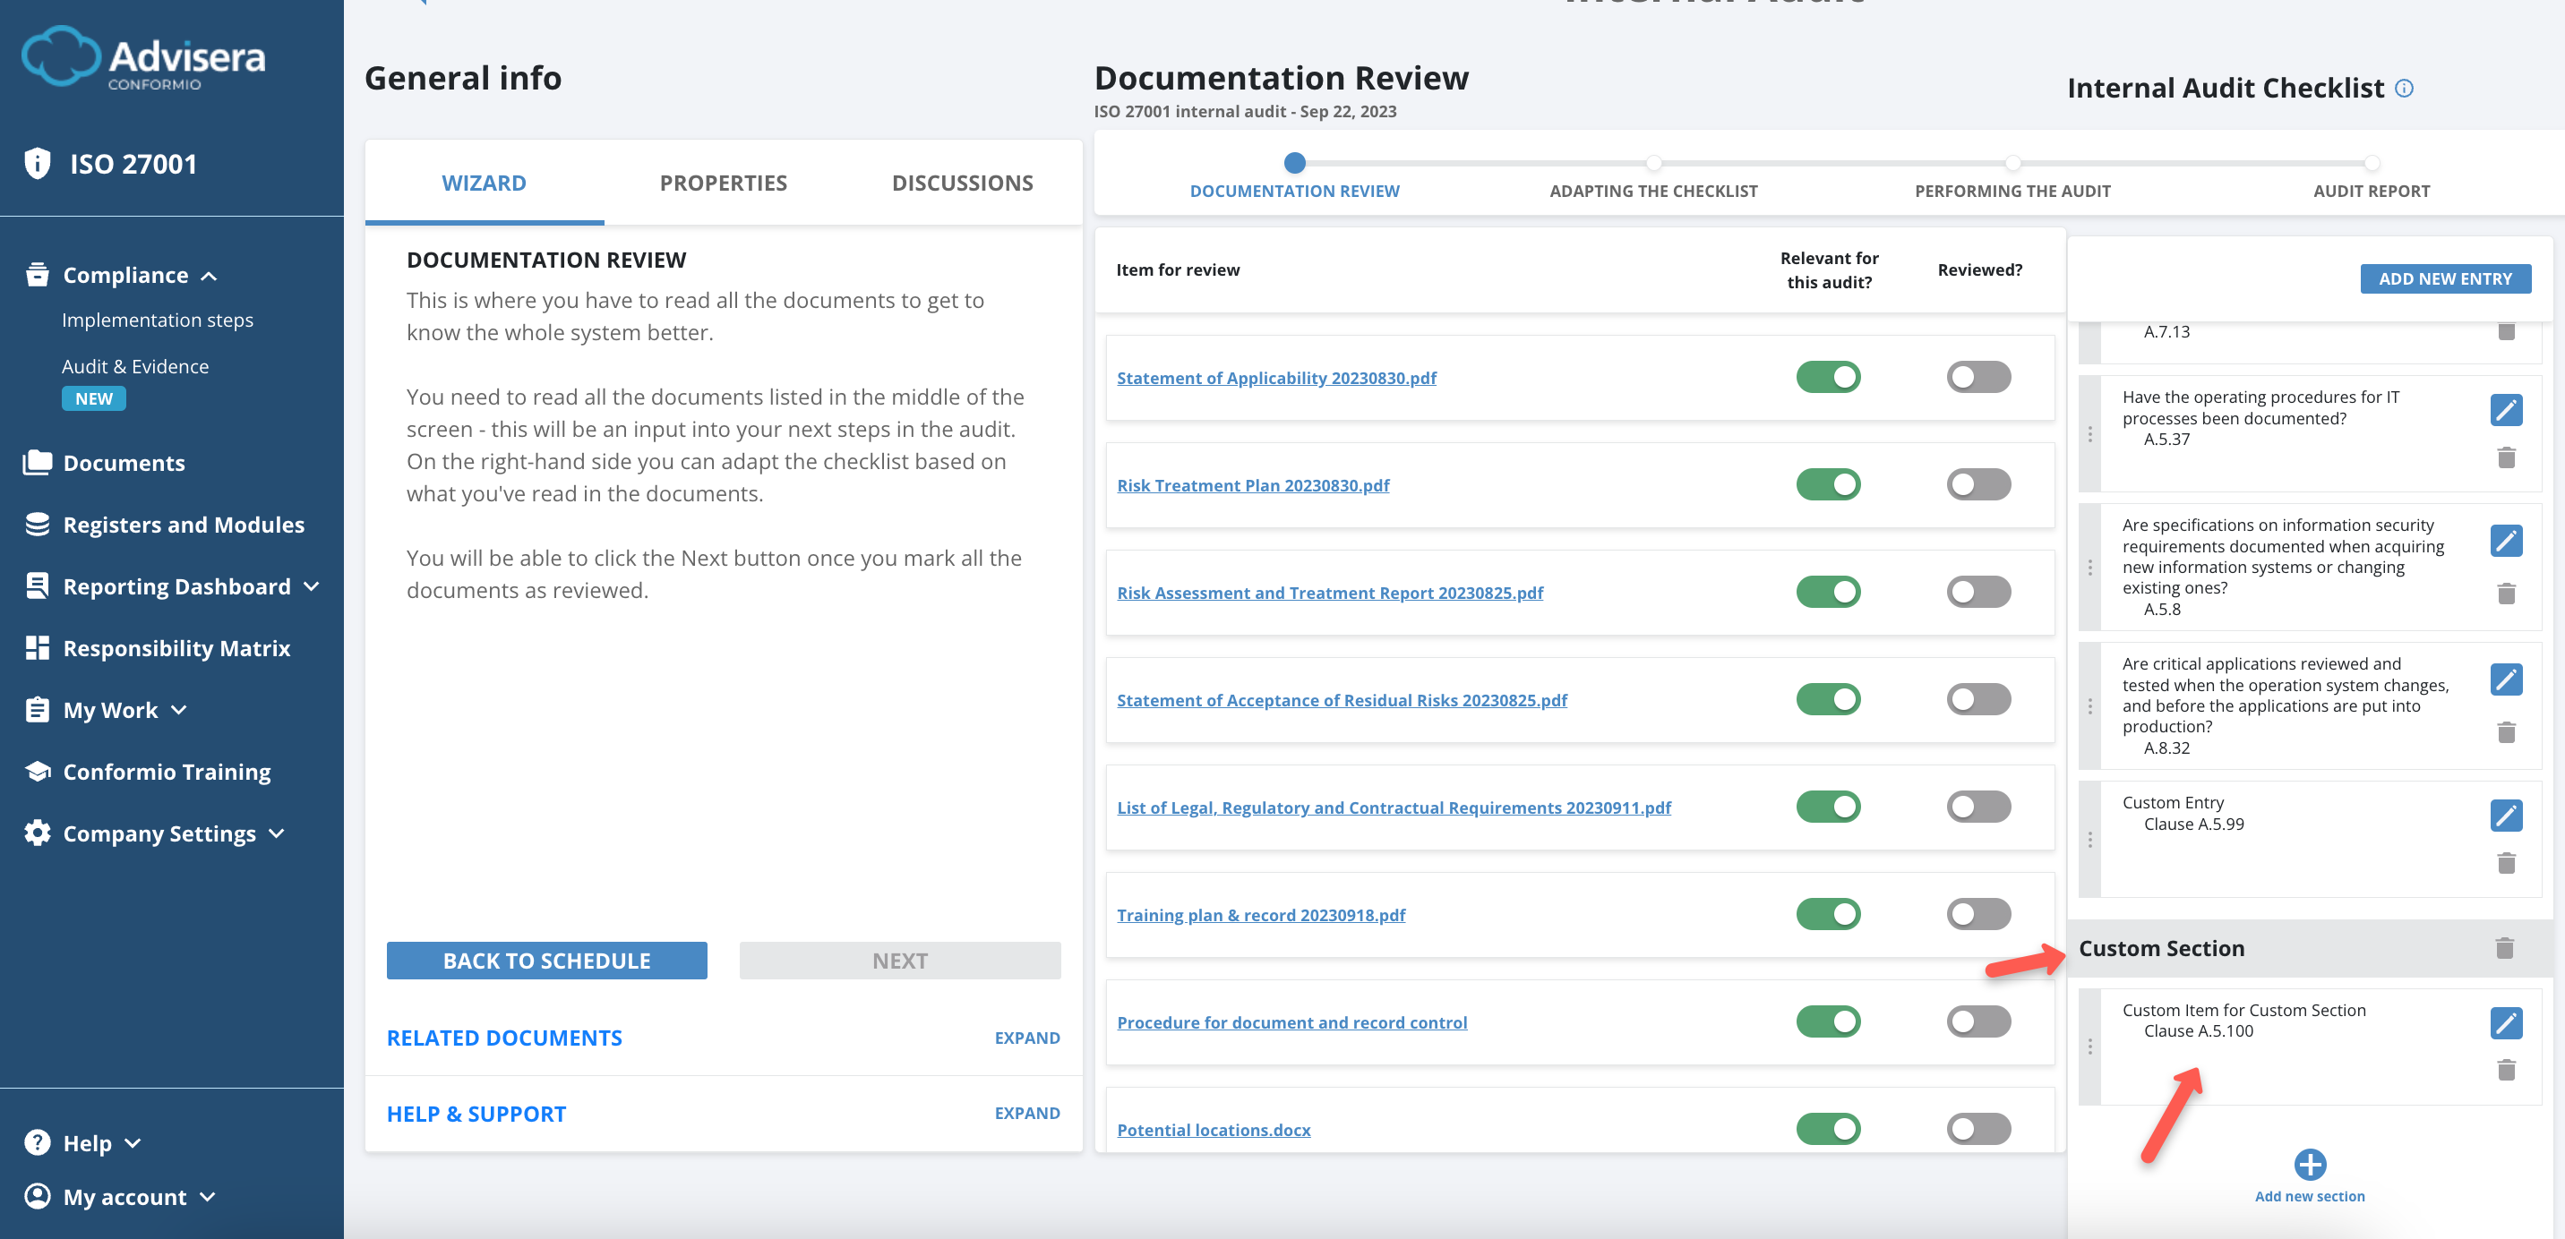This screenshot has width=2565, height=1239.
Task: Disable relevance toggle for Risk Treatment Plan
Action: tap(1827, 484)
